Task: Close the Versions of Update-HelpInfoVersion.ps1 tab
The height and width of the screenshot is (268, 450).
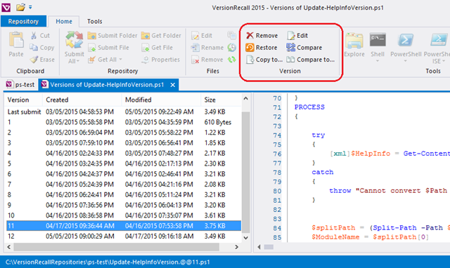Action: (x=173, y=85)
